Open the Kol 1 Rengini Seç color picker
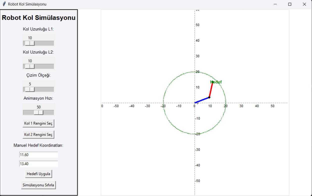Image resolution: width=312 pixels, height=196 pixels. pyautogui.click(x=38, y=123)
